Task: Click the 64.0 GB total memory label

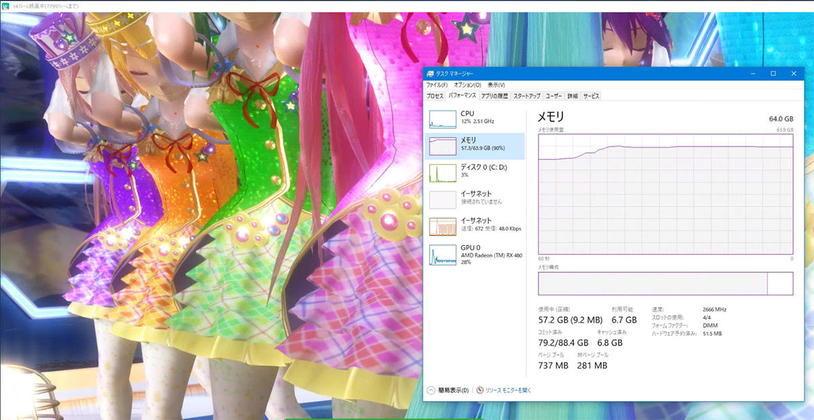Action: (x=780, y=119)
